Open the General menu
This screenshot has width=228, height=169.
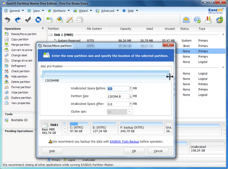point(14,11)
